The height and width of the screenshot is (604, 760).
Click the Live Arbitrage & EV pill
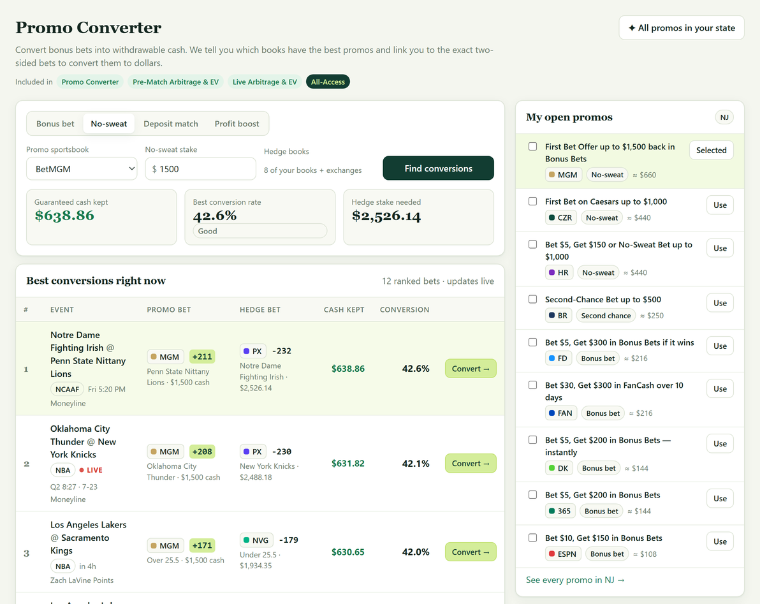point(265,82)
